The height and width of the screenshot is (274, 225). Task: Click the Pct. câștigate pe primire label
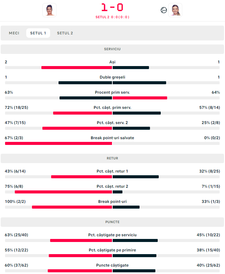pyautogui.click(x=112, y=250)
